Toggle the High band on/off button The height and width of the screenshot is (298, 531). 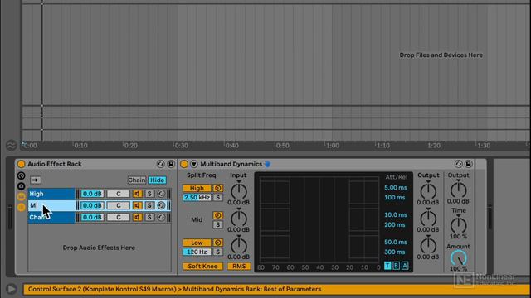(197, 188)
